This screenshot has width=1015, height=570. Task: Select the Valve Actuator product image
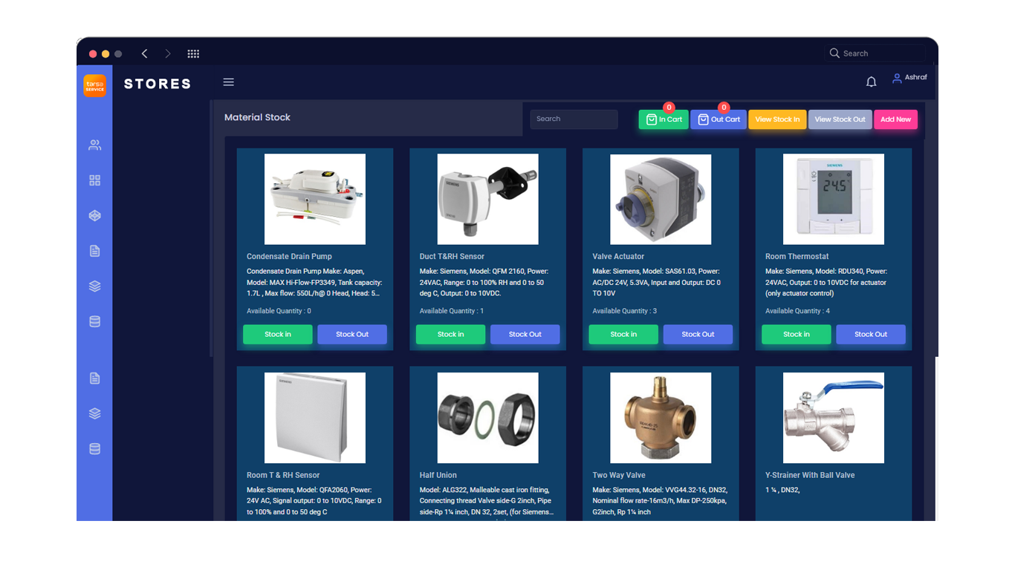click(660, 199)
